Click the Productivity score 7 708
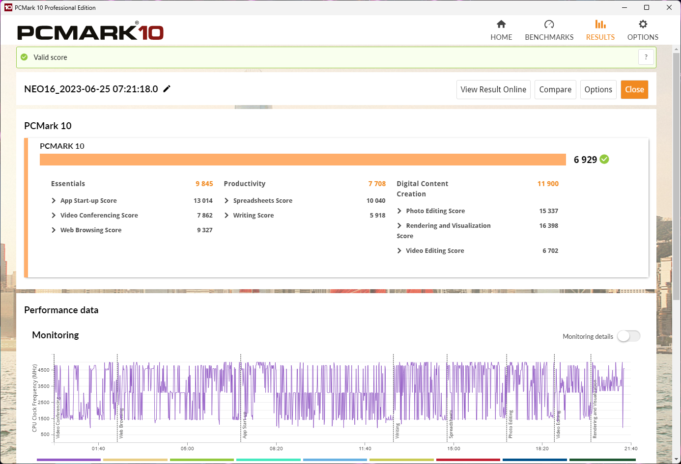 (x=377, y=184)
